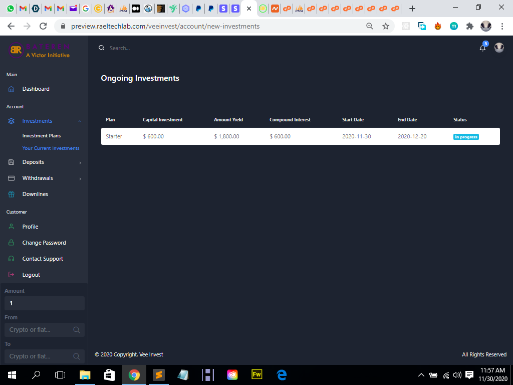This screenshot has height=385, width=513.
Task: Open the From currency selector
Action: 45,330
